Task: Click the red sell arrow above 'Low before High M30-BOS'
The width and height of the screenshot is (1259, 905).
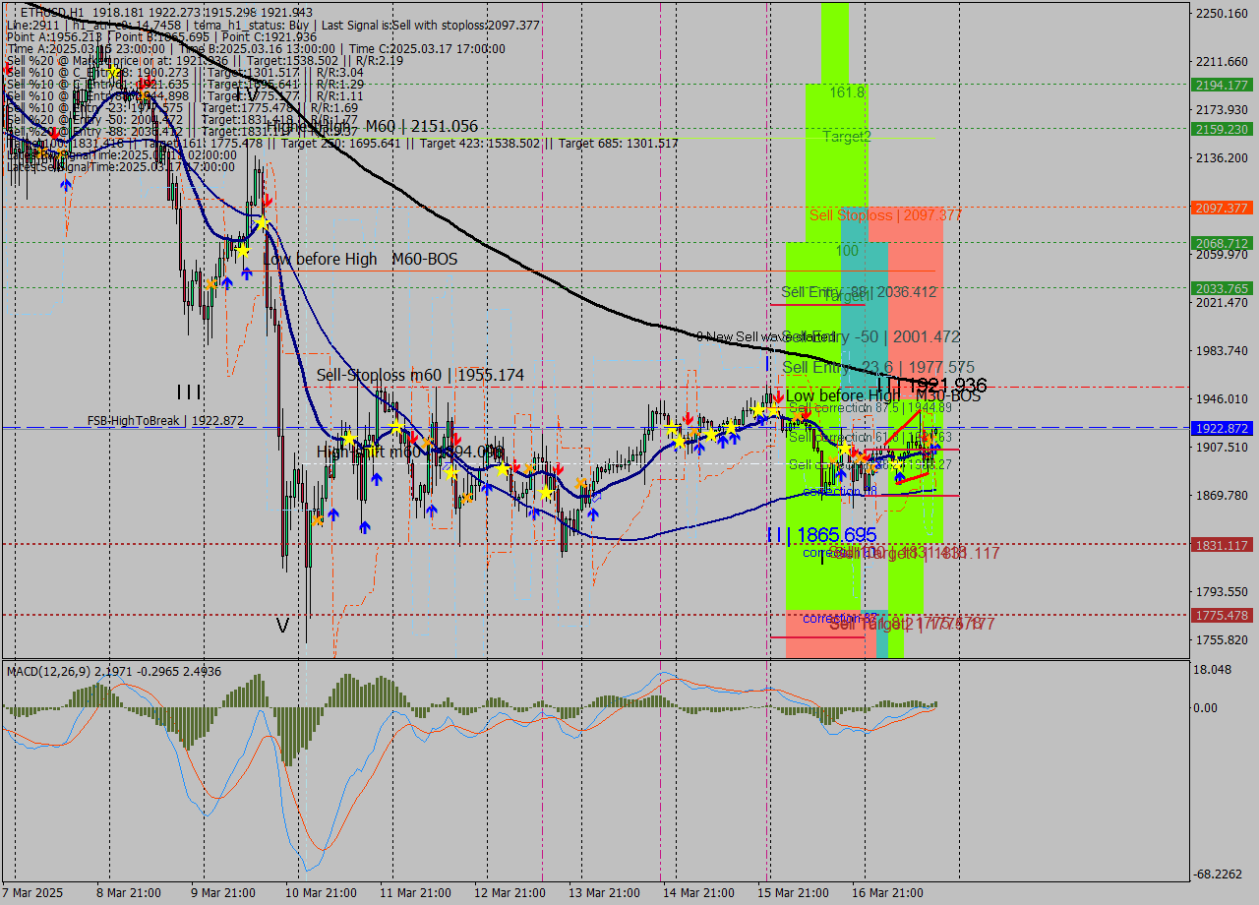Action: (x=778, y=396)
